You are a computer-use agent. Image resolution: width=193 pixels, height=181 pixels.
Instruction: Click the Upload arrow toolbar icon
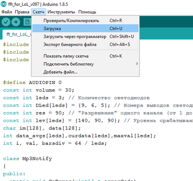(x=16, y=22)
